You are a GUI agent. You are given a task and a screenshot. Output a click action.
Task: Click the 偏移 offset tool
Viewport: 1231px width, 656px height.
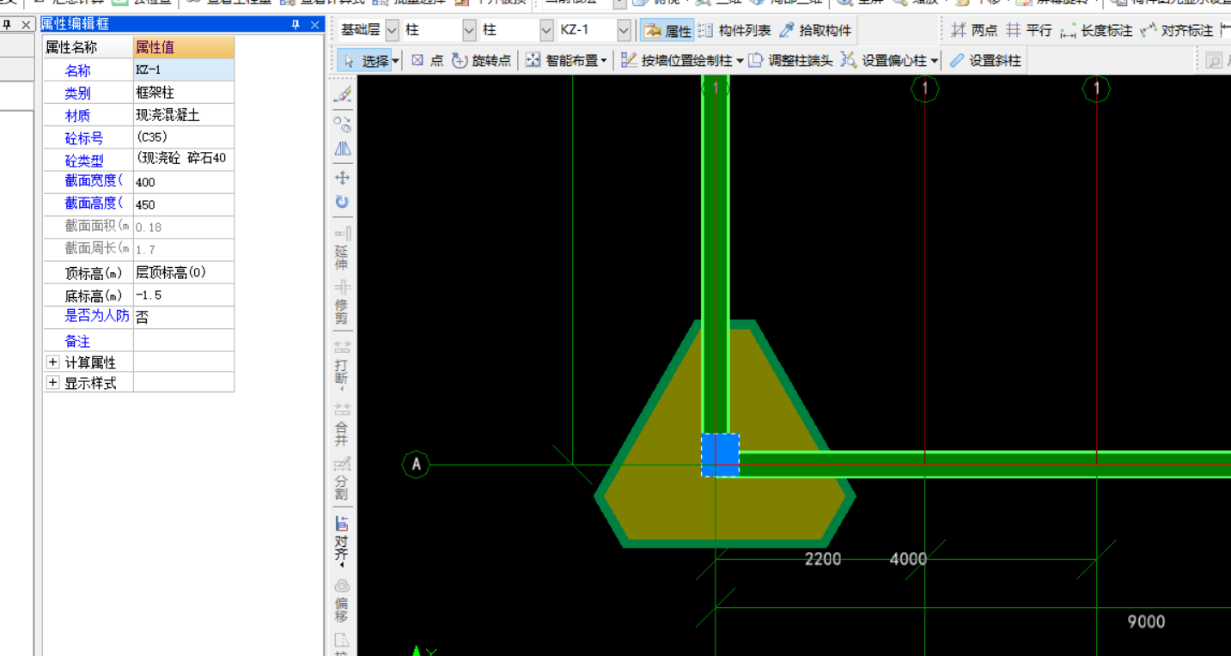[342, 598]
